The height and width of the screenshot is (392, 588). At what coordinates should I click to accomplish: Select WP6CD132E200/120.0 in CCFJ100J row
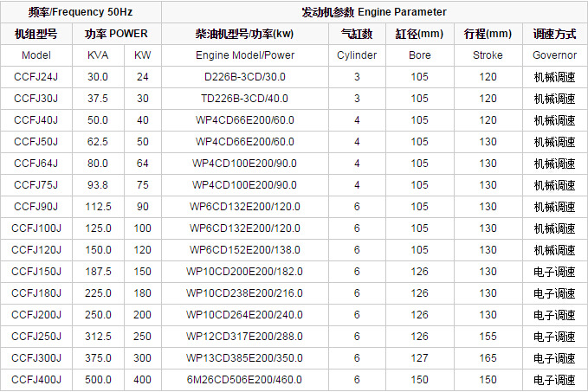(245, 228)
